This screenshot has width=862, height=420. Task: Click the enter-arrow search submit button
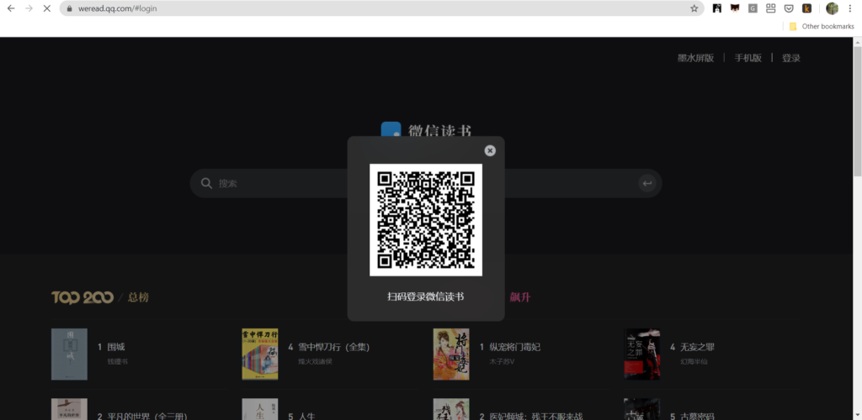click(647, 183)
